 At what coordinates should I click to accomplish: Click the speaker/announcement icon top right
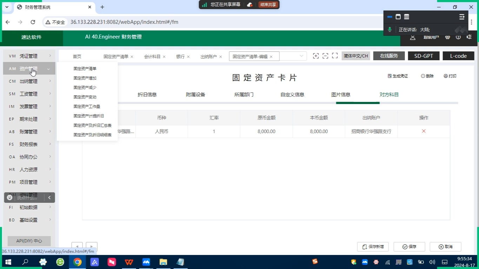tap(469, 37)
